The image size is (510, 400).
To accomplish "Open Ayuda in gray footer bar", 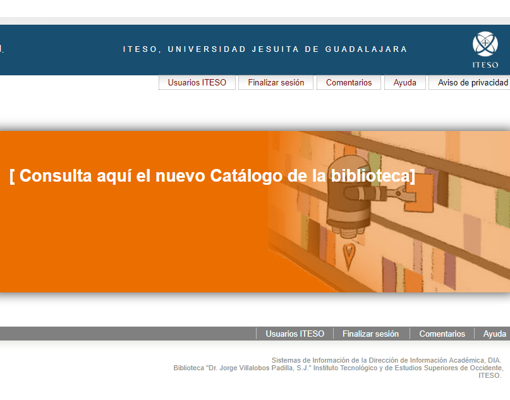I will click(x=494, y=334).
